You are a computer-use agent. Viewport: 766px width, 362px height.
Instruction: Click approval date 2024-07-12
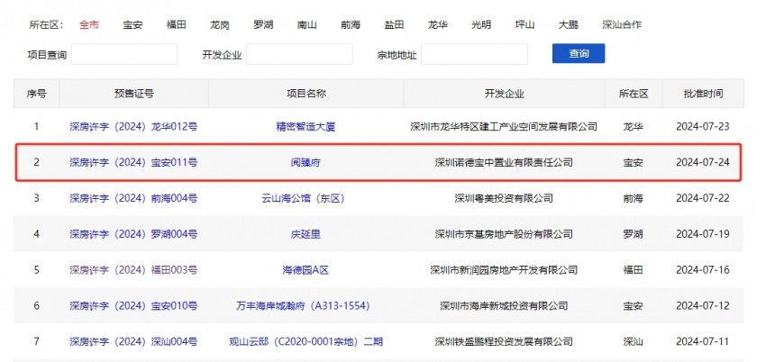(x=703, y=306)
